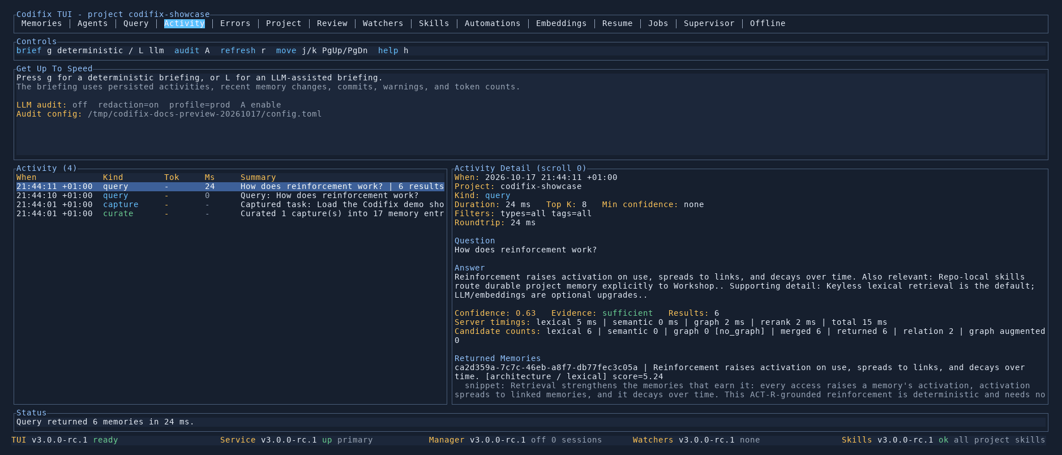The image size is (1062, 455).
Task: Select the curate activity row
Action: (230, 213)
